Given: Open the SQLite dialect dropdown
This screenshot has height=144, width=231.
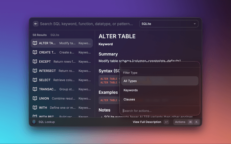Looking at the screenshot, I should coord(169,24).
